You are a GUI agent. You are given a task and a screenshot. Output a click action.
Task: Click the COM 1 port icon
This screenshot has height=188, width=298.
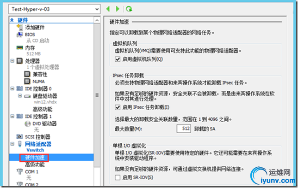tap(20, 171)
